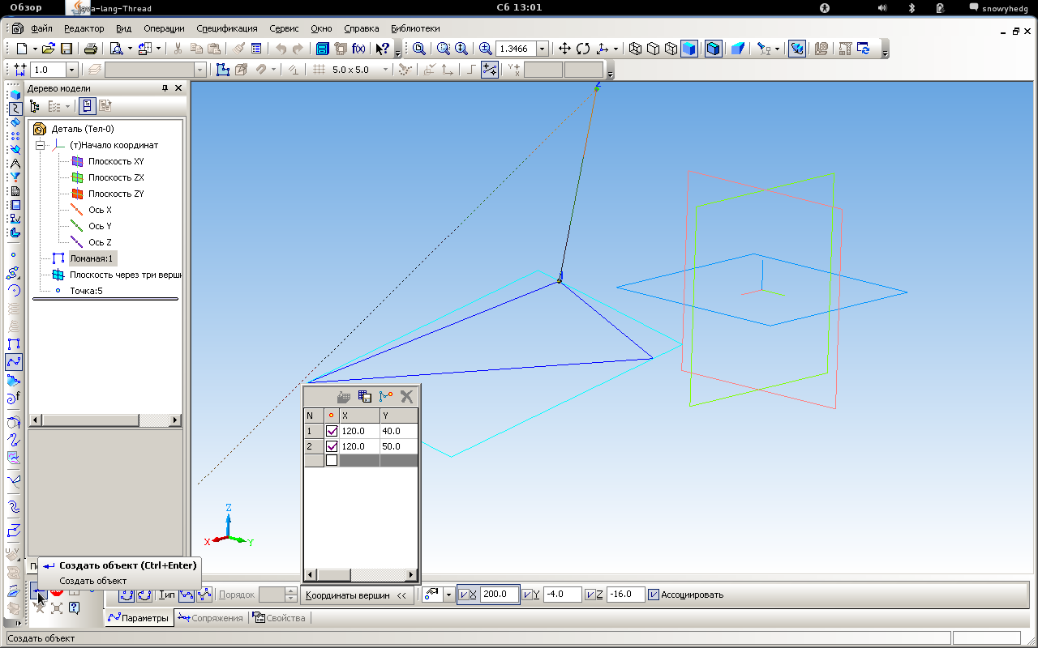
Task: Click in the X coordinate field 200.0
Action: pyautogui.click(x=499, y=595)
